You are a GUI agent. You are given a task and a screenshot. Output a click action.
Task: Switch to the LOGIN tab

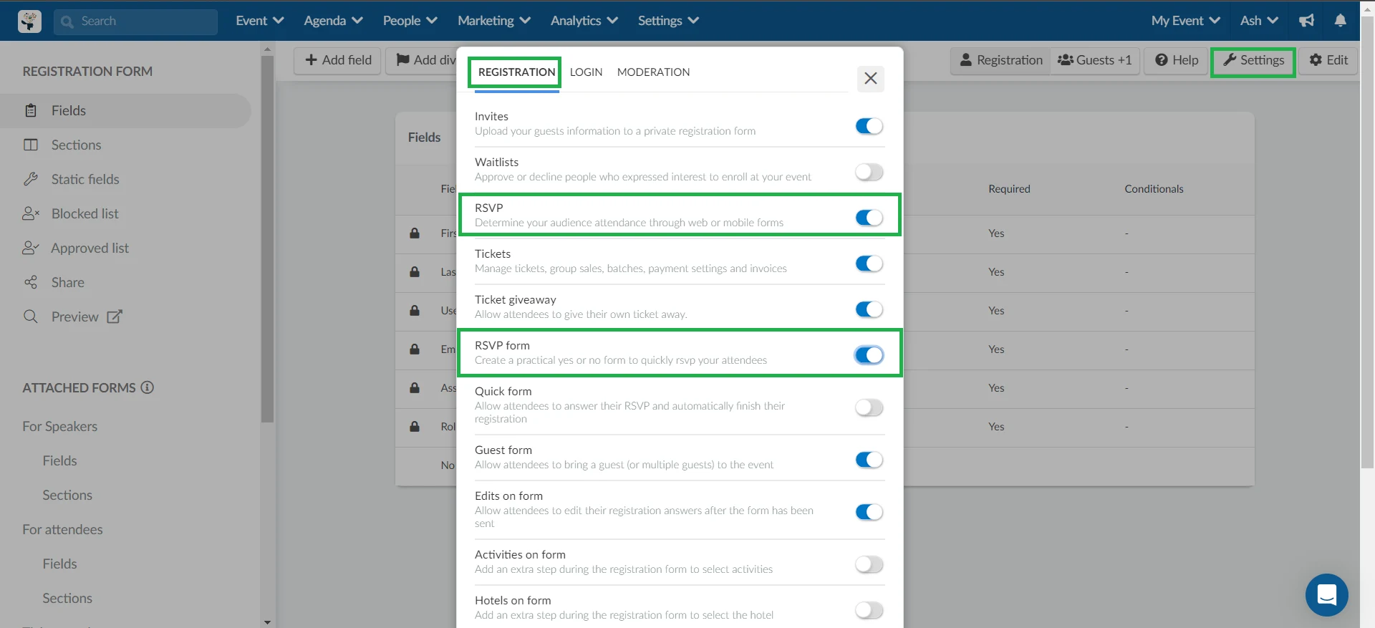[x=586, y=72]
